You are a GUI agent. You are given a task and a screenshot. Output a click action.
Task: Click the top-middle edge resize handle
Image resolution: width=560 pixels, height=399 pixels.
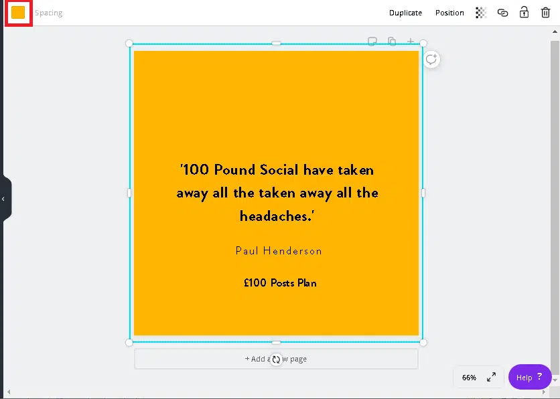(276, 44)
